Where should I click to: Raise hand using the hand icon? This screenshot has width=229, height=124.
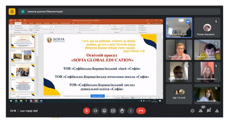tap(122, 111)
